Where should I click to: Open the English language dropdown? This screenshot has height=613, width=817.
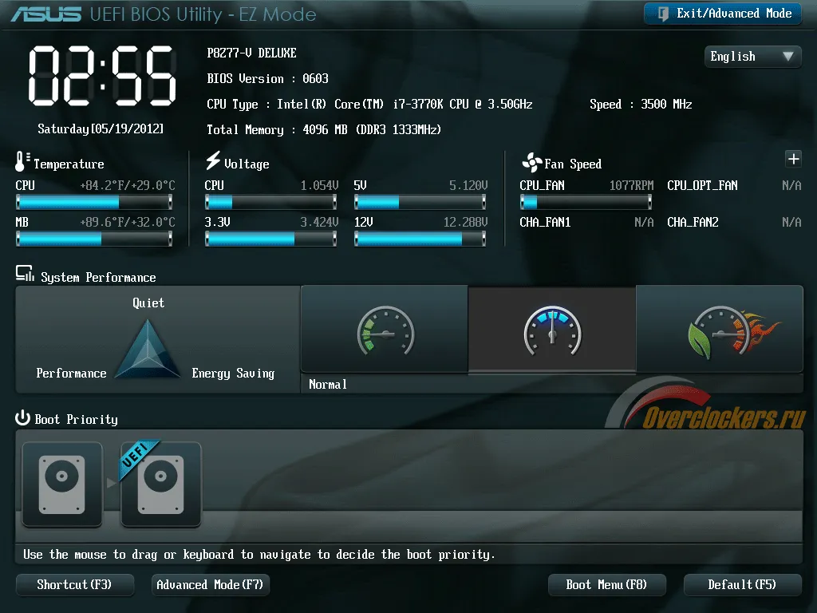coord(752,57)
